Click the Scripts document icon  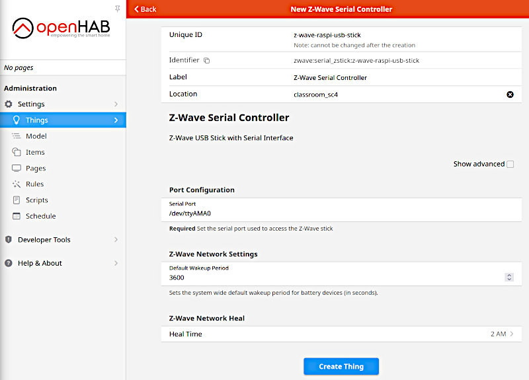point(16,200)
